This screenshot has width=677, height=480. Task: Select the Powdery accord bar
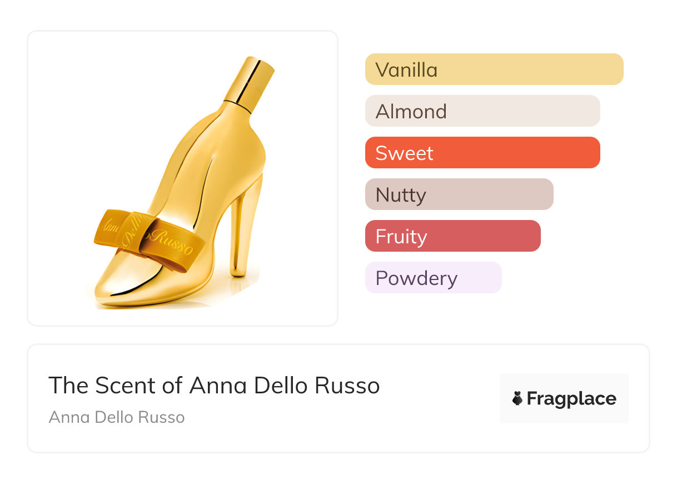433,278
